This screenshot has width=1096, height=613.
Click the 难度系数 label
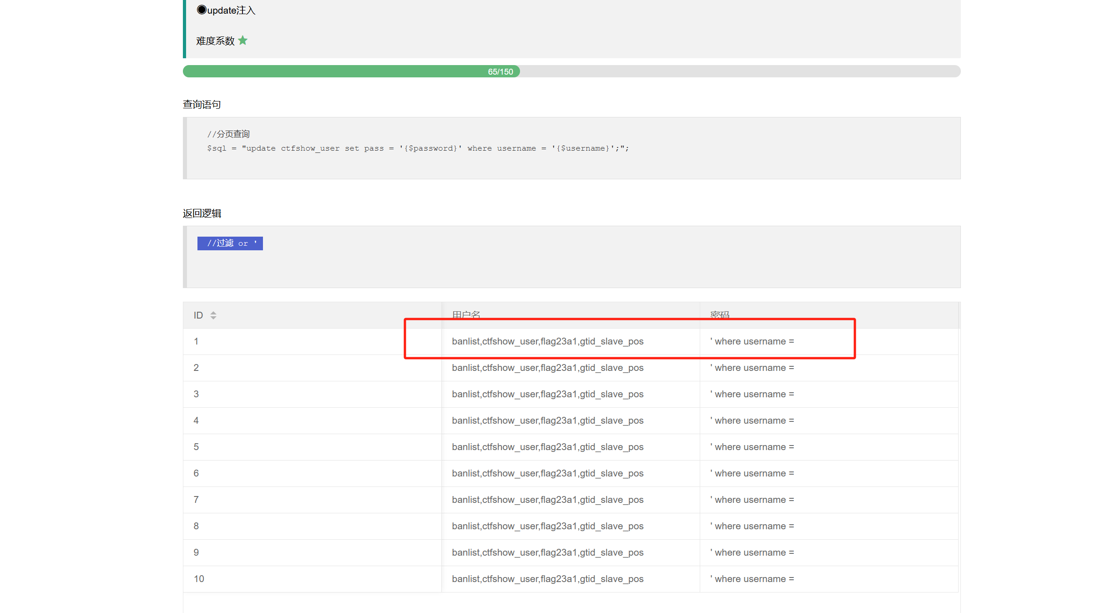(x=215, y=41)
